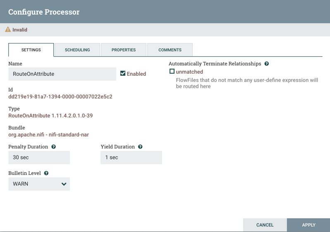The height and width of the screenshot is (232, 330).
Task: Click the Invalid warning triangle icon
Action: 8,30
